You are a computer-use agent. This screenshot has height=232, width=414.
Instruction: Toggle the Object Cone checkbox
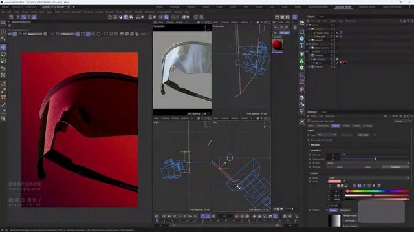click(x=331, y=140)
